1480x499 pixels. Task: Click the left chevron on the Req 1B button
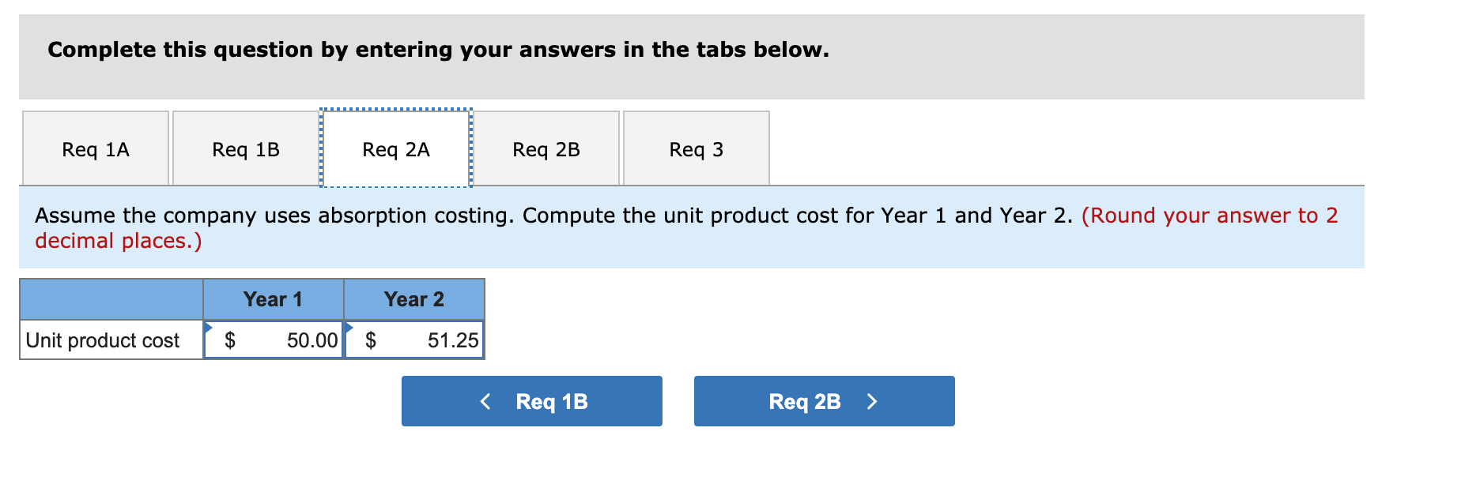(485, 401)
